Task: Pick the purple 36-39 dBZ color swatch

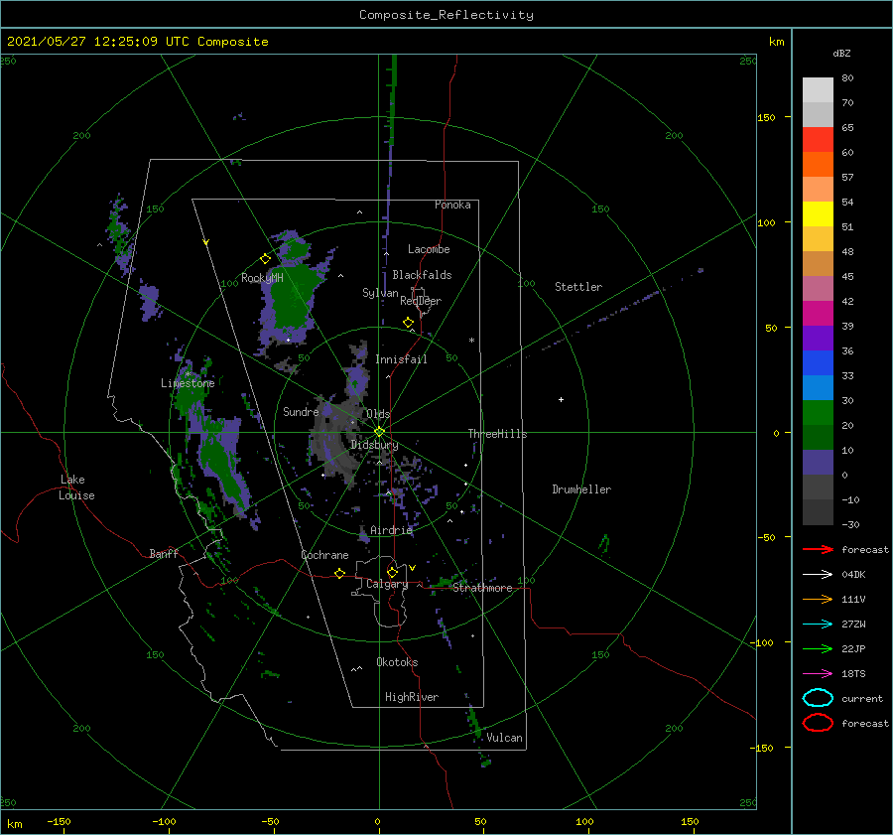Action: [x=818, y=339]
